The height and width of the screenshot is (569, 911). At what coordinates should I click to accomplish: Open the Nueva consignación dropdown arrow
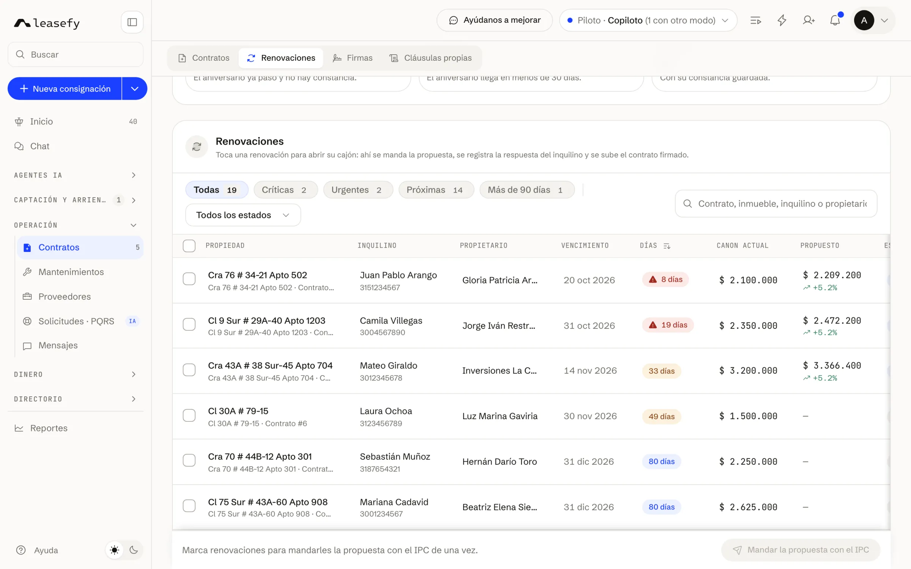[135, 89]
